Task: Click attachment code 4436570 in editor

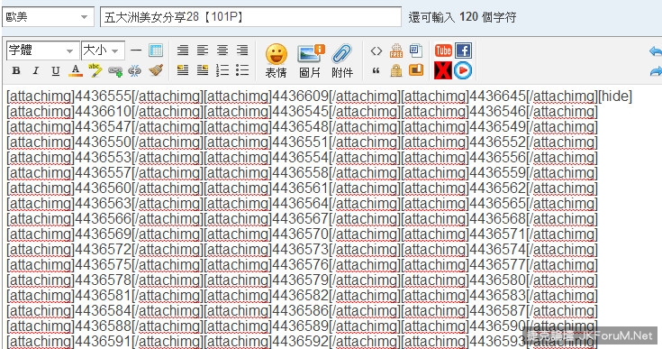Action: (300, 234)
